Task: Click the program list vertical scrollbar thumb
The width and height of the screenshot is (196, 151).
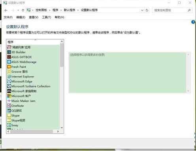Action: pos(62,55)
